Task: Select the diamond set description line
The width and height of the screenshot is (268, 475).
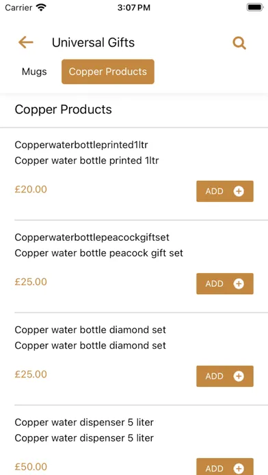Action: (x=90, y=345)
